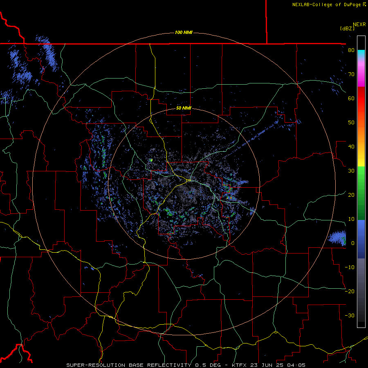
Task: Click the -20 dBZ scale value
Action: coord(350,291)
